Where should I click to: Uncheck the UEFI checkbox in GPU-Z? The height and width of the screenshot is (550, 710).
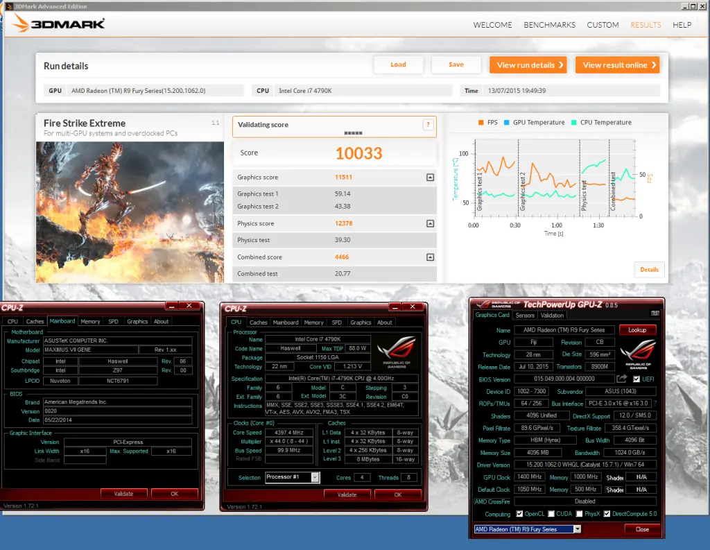(x=637, y=379)
